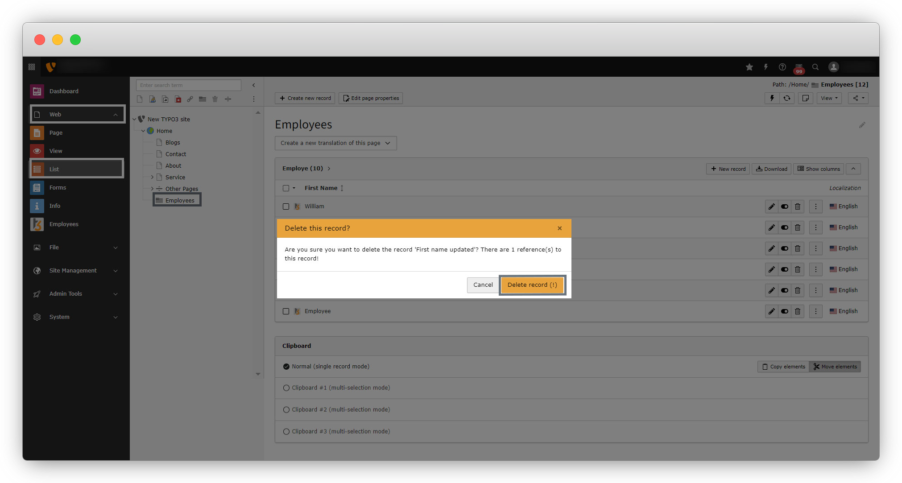The height and width of the screenshot is (483, 902).
Task: Expand the Service page tree node
Action: pos(152,177)
